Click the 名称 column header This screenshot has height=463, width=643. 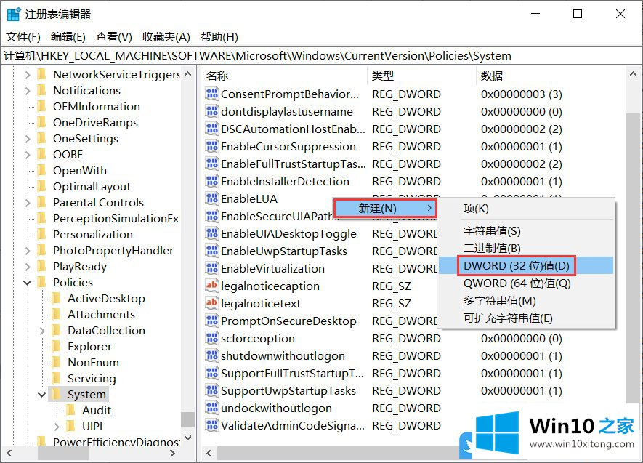[x=285, y=76]
